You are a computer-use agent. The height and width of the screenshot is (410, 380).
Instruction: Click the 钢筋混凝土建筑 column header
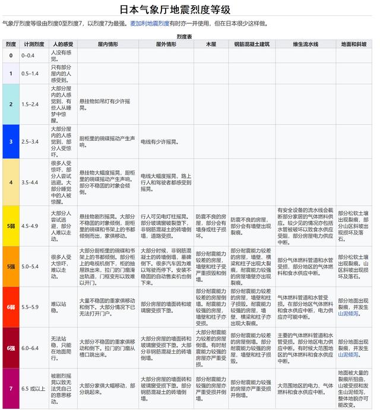[252, 44]
